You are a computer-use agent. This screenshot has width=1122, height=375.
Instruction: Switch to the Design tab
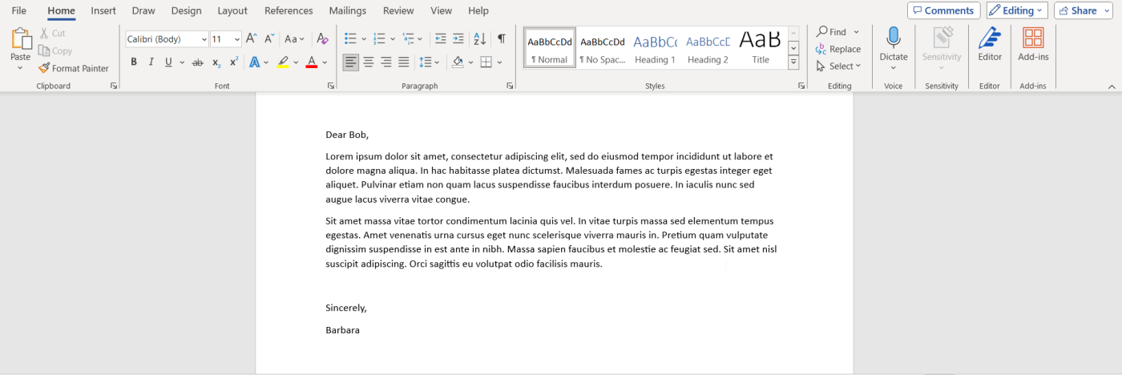(187, 10)
